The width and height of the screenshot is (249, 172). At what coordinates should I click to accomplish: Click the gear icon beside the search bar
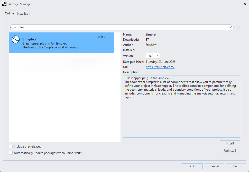238,27
